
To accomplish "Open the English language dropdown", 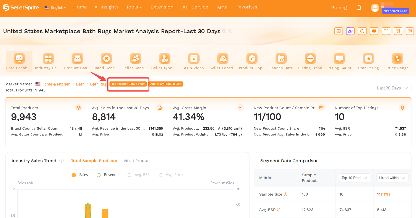I will [x=55, y=7].
